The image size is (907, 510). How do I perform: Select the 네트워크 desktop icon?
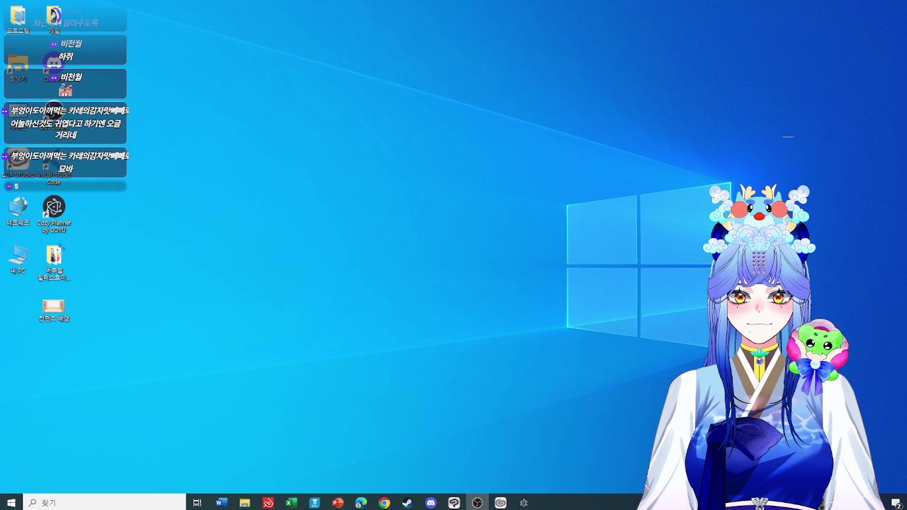(18, 211)
